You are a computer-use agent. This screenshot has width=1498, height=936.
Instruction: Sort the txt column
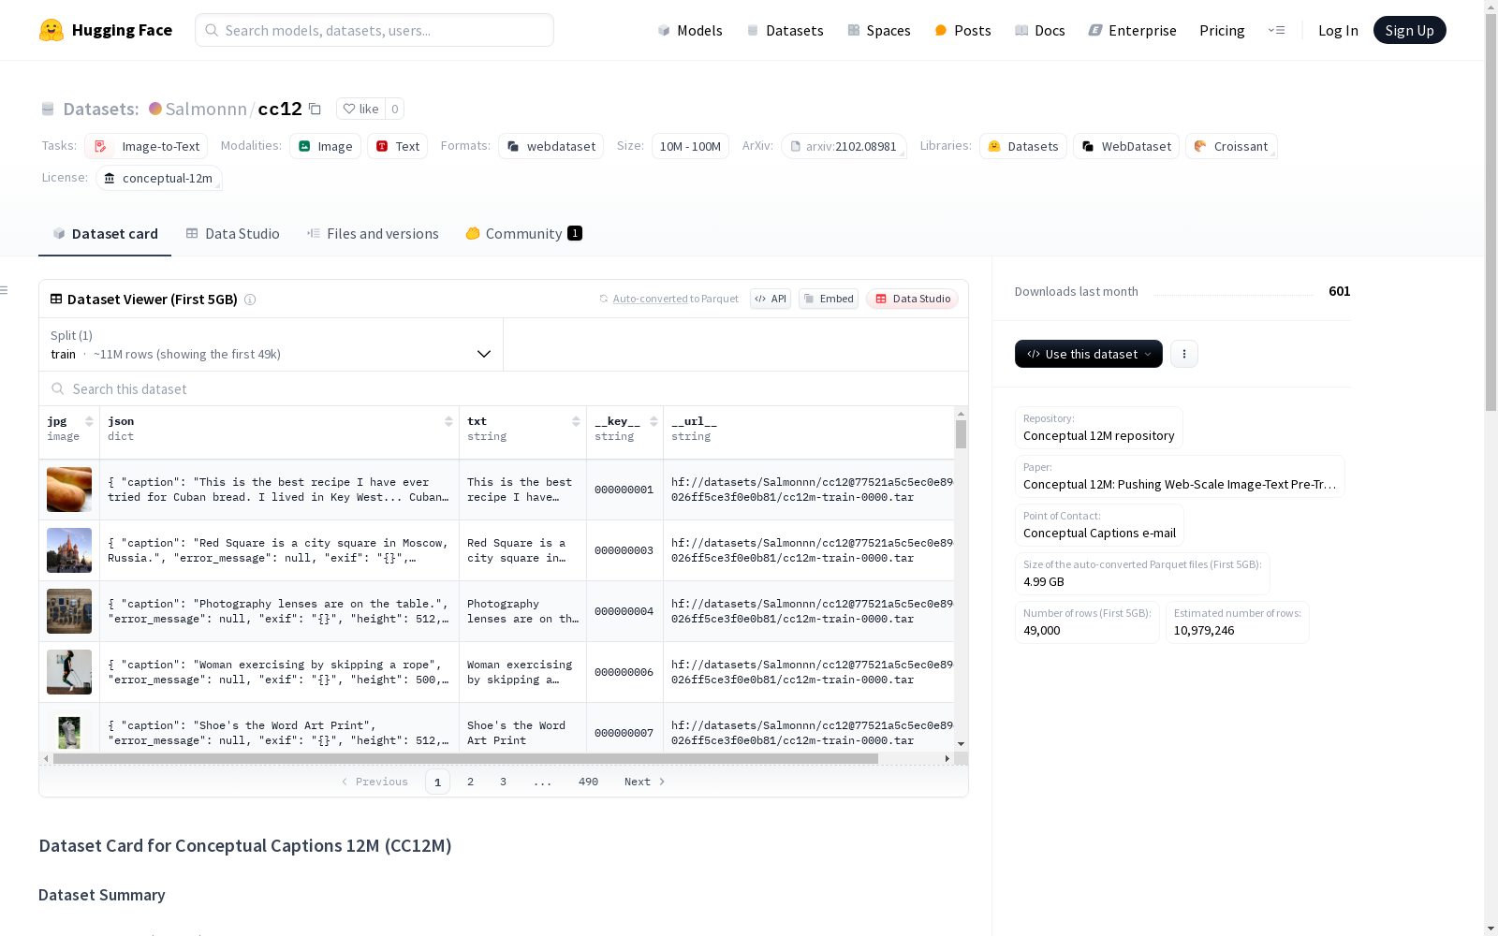click(x=576, y=421)
